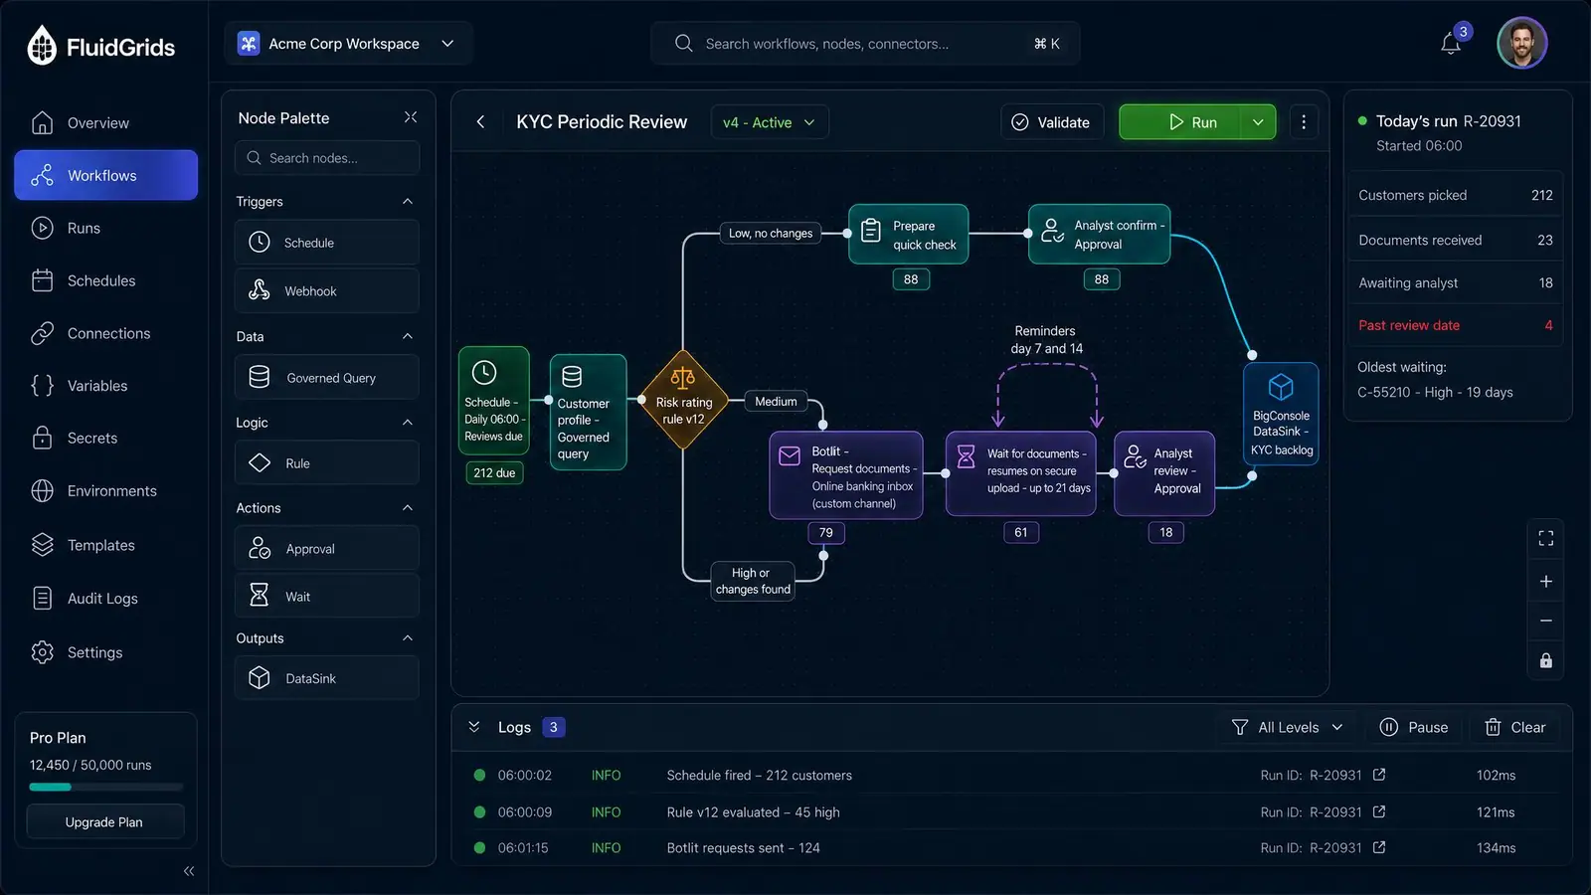Select the Botlit Request documents node

pyautogui.click(x=846, y=475)
